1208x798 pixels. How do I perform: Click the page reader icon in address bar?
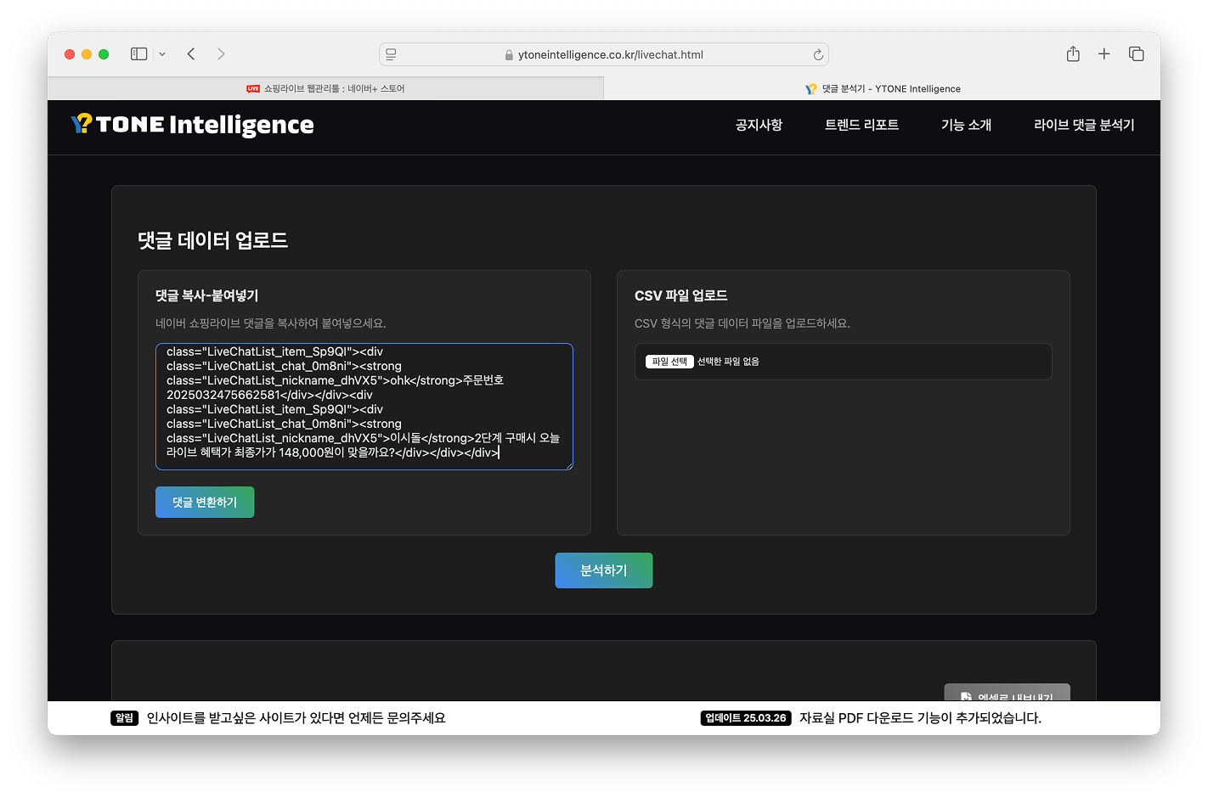click(x=391, y=54)
